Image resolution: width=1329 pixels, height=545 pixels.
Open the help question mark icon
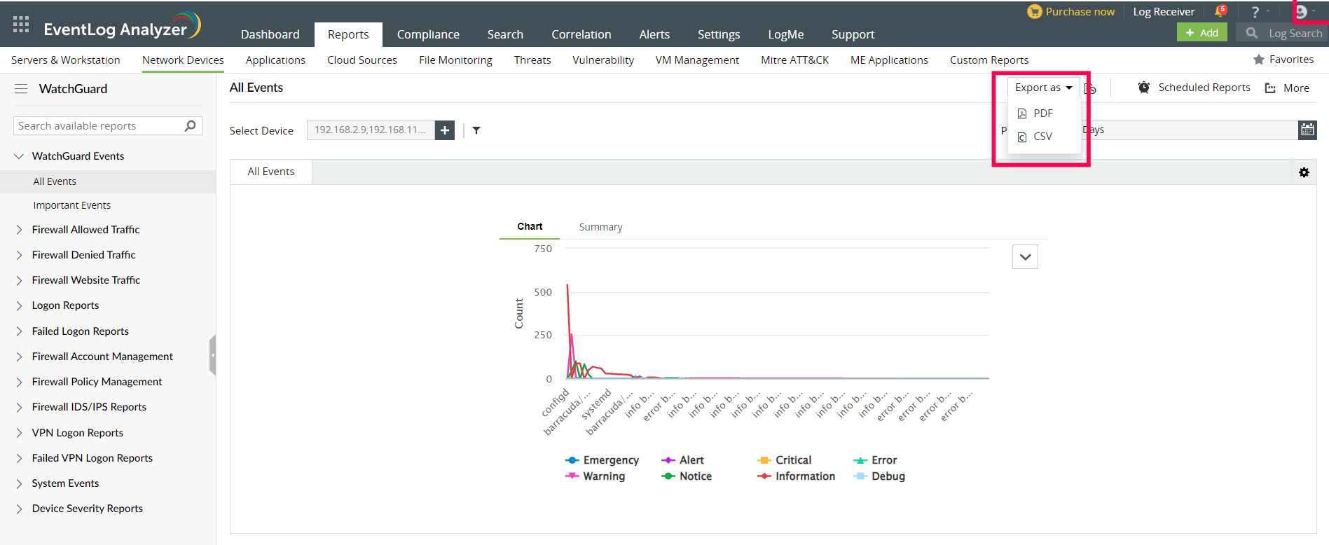click(x=1255, y=12)
